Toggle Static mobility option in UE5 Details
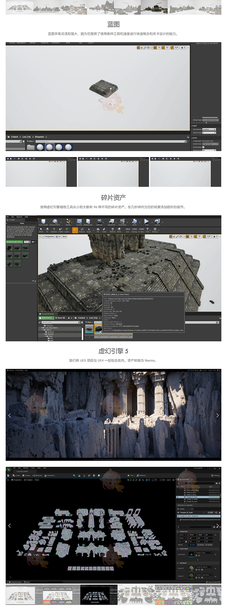The height and width of the screenshot is (612, 227). pyautogui.click(x=192, y=545)
